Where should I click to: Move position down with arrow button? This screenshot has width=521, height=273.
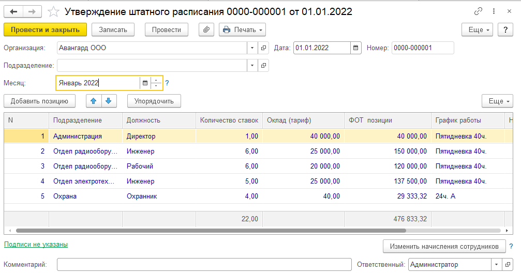click(109, 101)
